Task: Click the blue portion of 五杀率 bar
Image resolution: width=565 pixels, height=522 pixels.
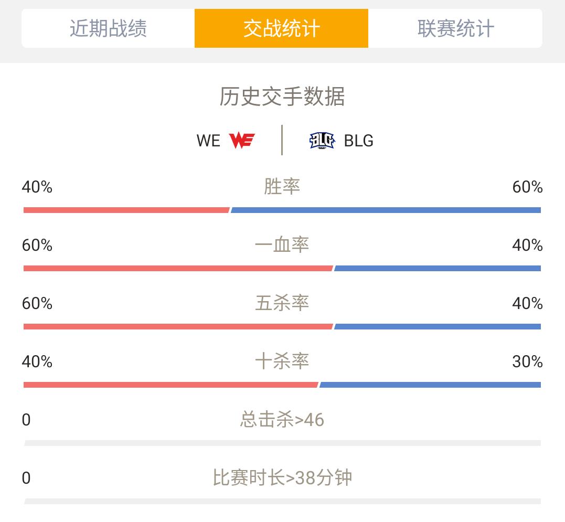Action: click(x=438, y=327)
